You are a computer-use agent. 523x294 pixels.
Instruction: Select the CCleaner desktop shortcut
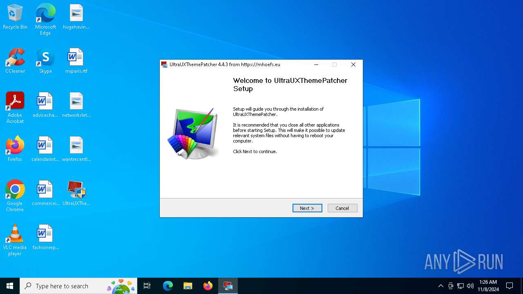(x=15, y=61)
